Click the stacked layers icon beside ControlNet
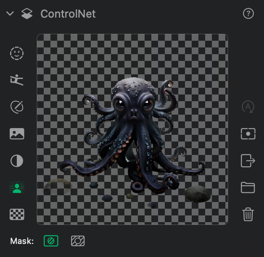Viewport: 264px width, 257px height. (27, 14)
